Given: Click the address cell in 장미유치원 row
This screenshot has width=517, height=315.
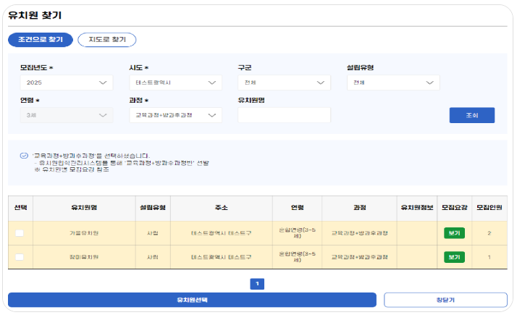Looking at the screenshot, I should click(222, 257).
